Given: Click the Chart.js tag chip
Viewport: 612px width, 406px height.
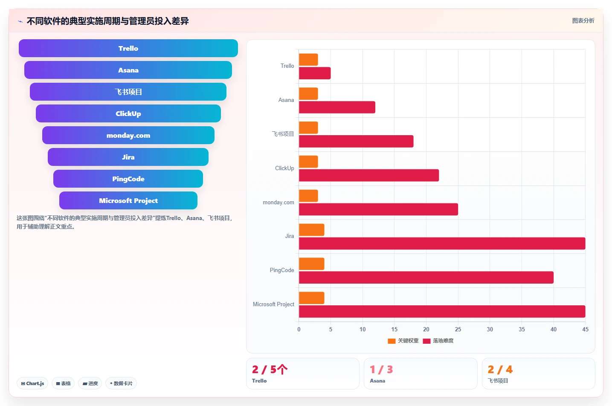Looking at the screenshot, I should tap(32, 383).
